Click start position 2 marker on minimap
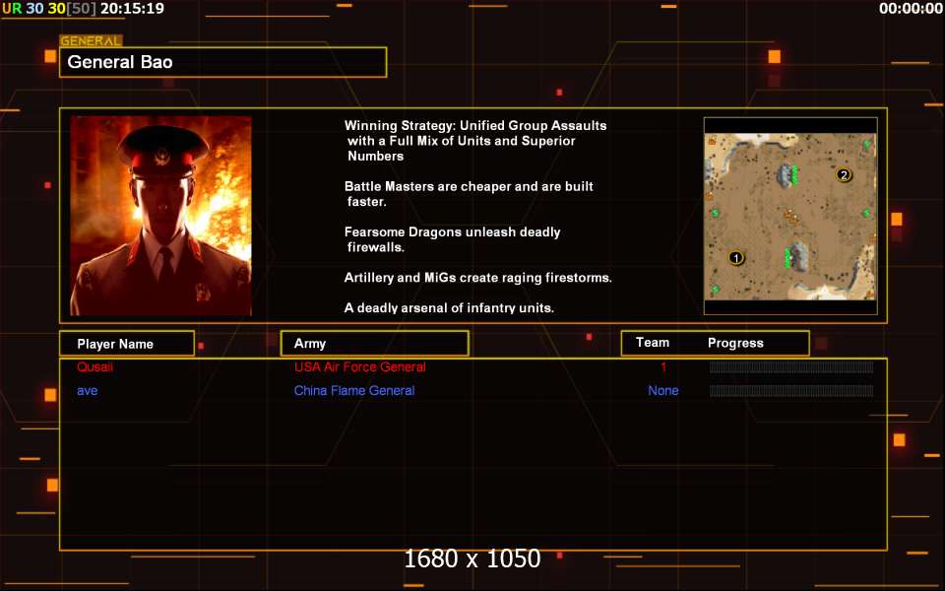This screenshot has height=591, width=945. tap(843, 175)
